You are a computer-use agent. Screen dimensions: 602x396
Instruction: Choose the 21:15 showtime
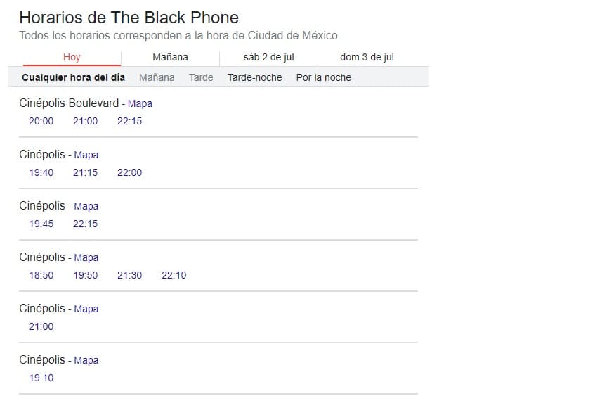coord(85,172)
